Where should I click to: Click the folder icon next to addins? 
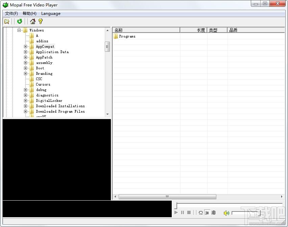31,41
